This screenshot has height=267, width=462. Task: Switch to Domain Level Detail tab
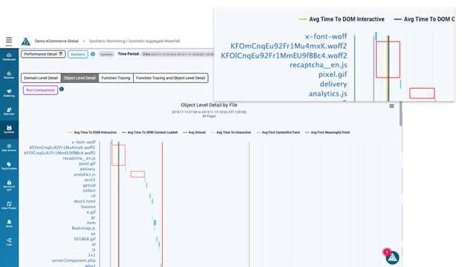[41, 78]
